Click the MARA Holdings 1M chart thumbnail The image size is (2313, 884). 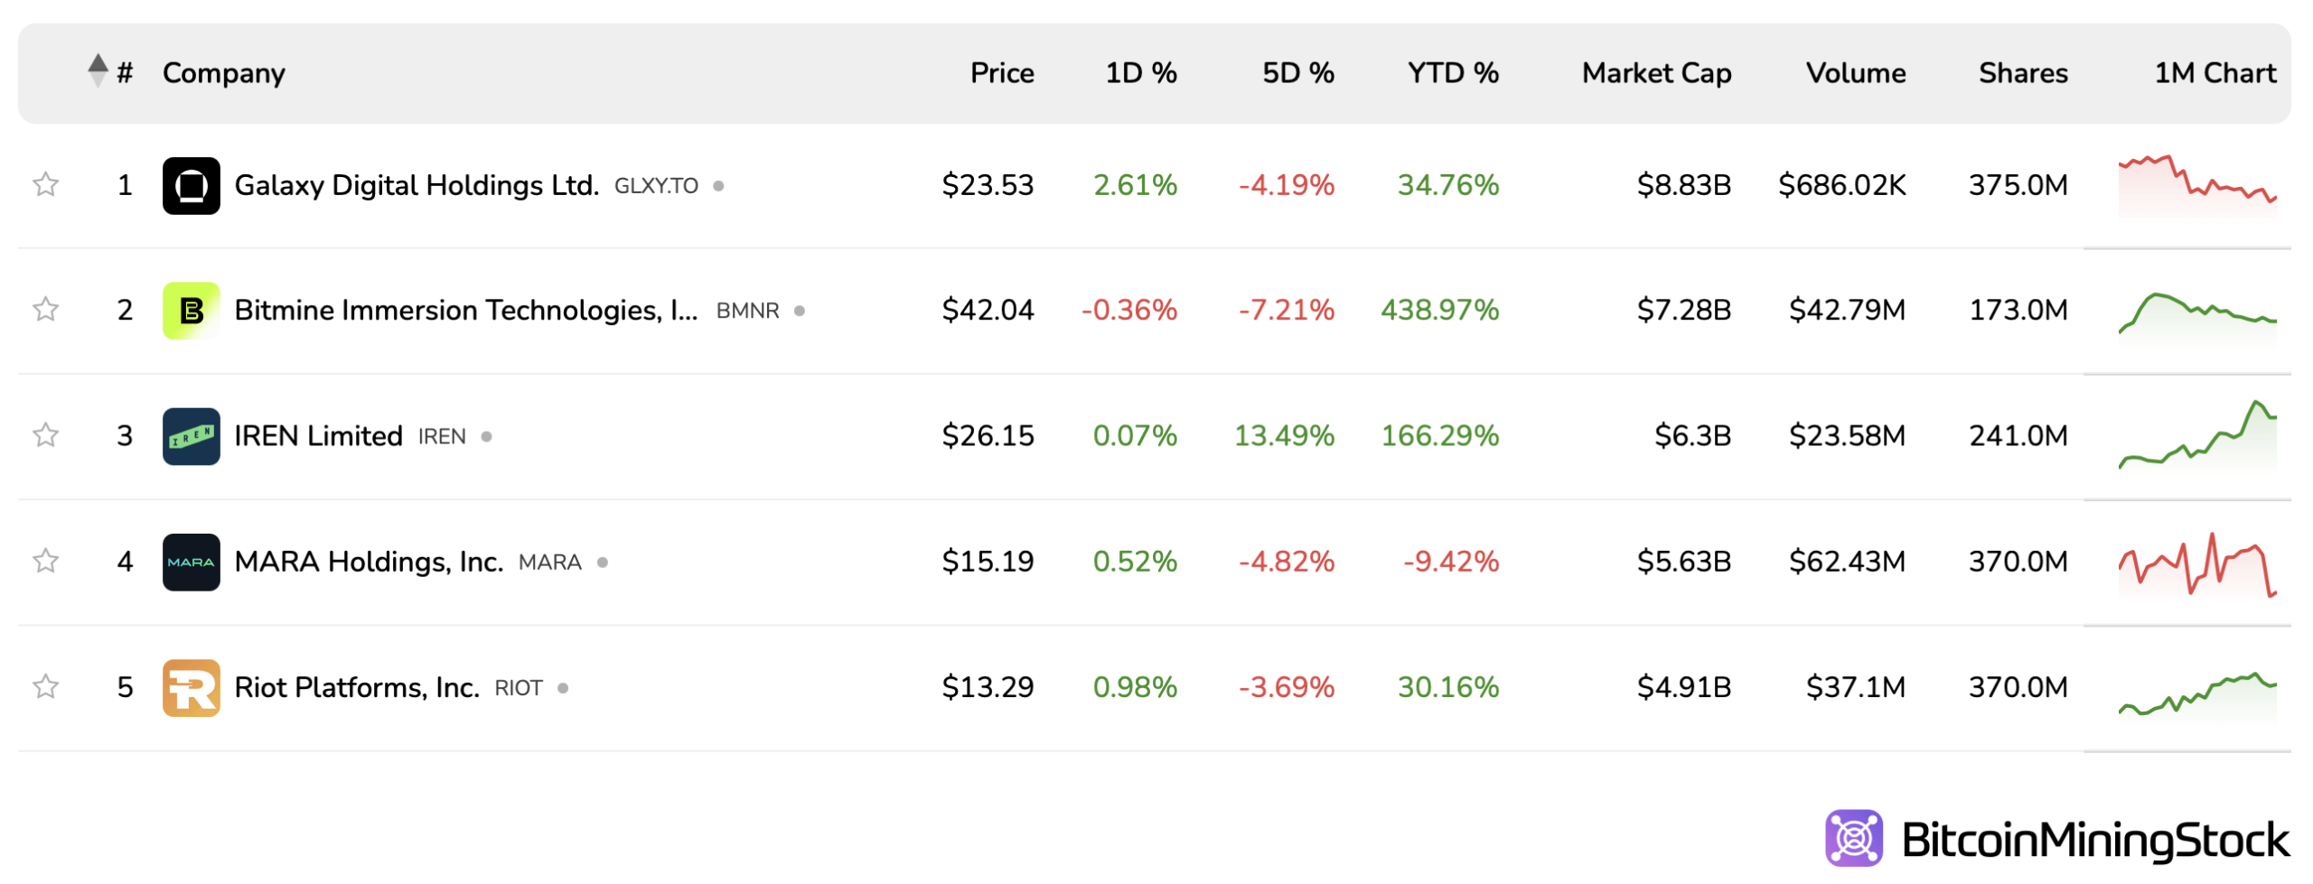2196,563
